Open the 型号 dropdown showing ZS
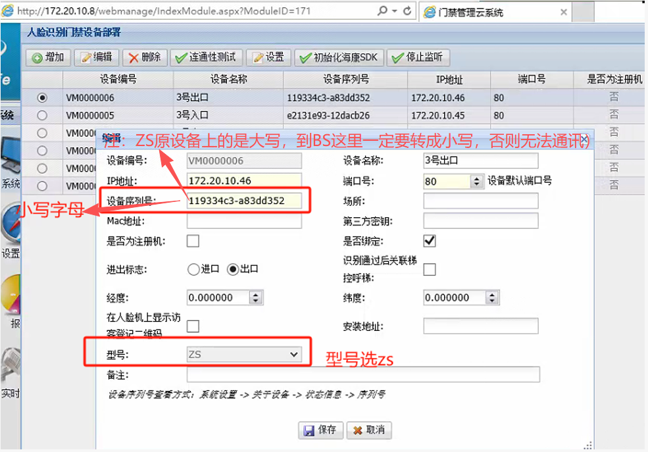648x452 pixels. (244, 355)
